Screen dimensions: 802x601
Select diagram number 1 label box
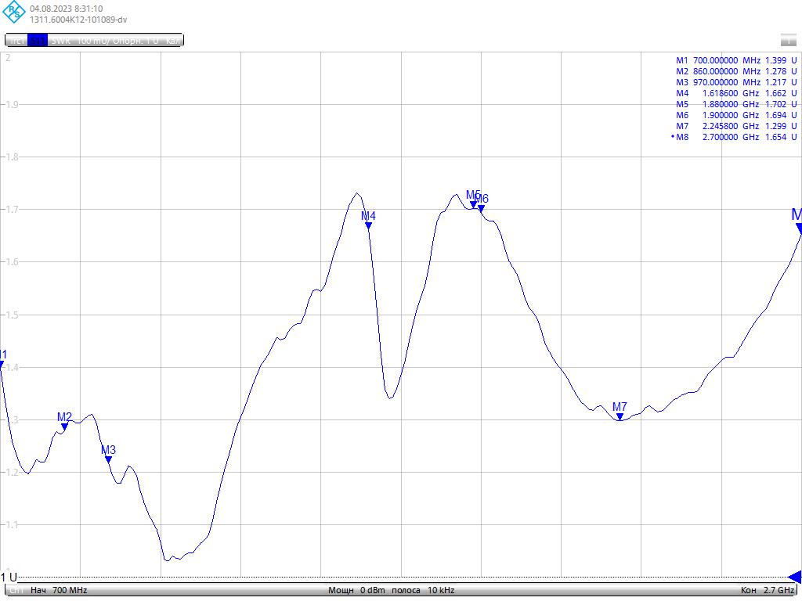coord(788,41)
